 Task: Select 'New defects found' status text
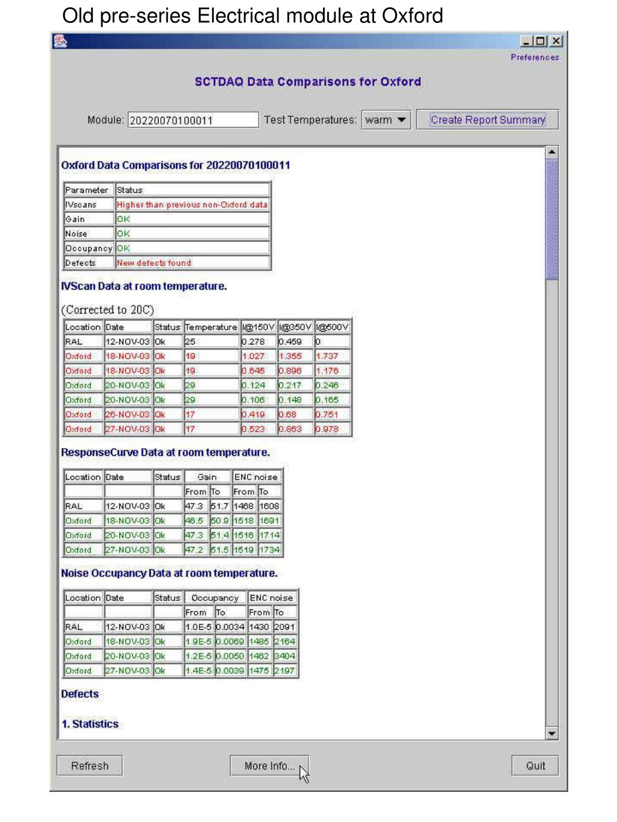pyautogui.click(x=154, y=263)
